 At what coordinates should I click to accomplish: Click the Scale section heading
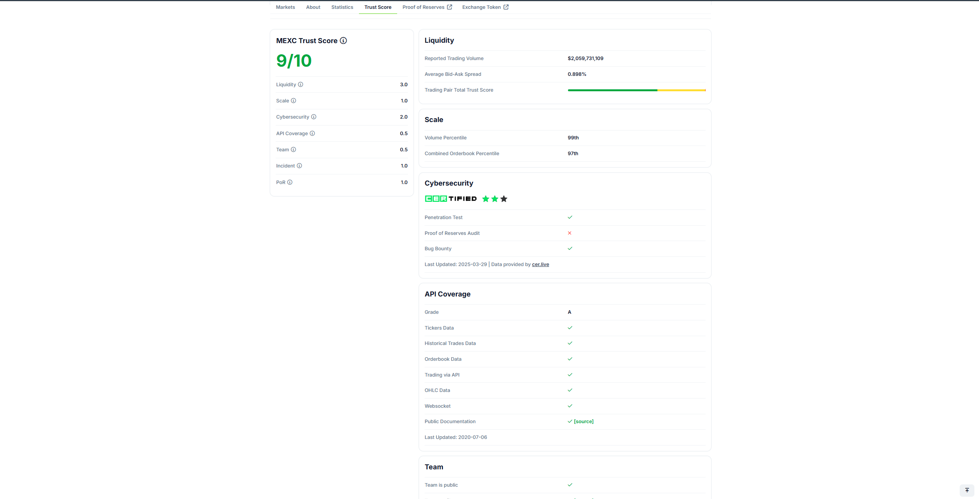click(x=434, y=119)
